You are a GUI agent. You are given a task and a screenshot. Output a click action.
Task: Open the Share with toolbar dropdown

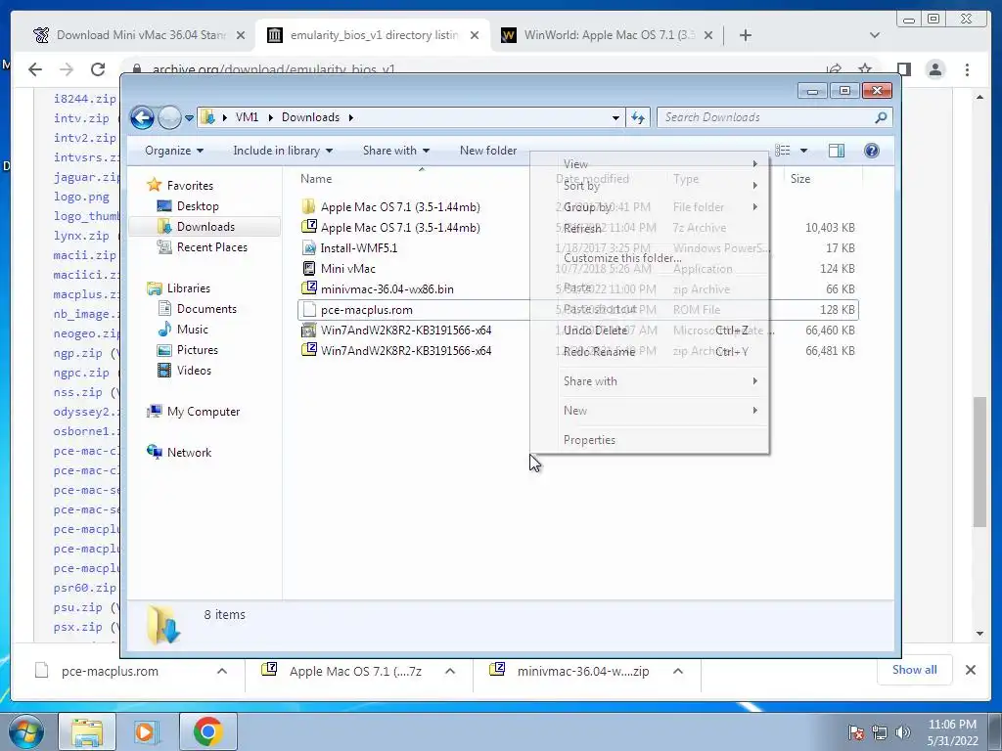(395, 151)
